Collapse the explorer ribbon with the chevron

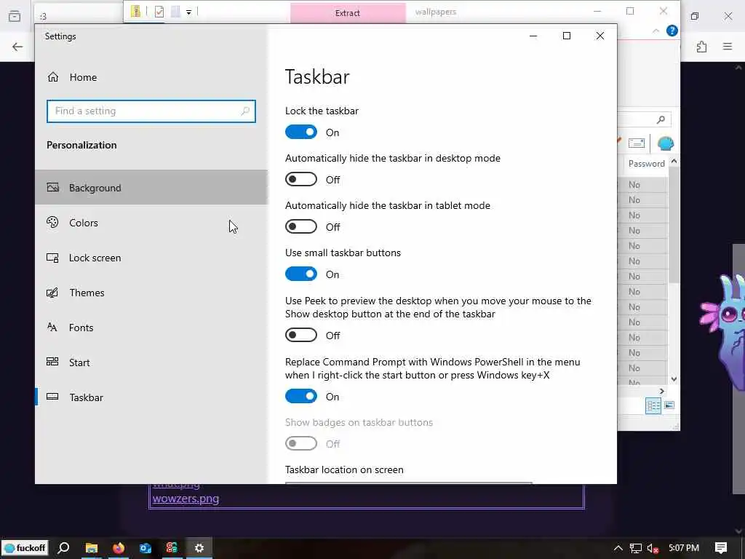pyautogui.click(x=656, y=31)
